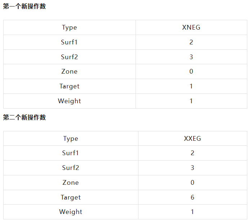Select Weight label in the XNEG table
The height and width of the screenshot is (223, 252).
pos(69,101)
